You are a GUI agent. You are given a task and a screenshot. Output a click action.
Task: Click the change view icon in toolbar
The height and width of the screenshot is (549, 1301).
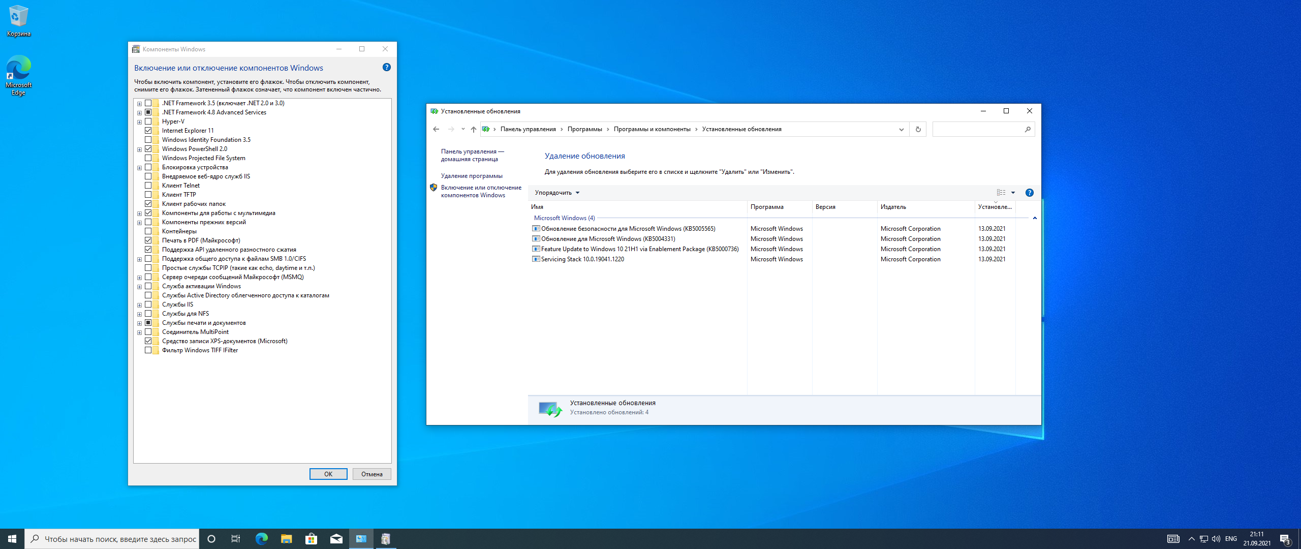tap(1001, 193)
